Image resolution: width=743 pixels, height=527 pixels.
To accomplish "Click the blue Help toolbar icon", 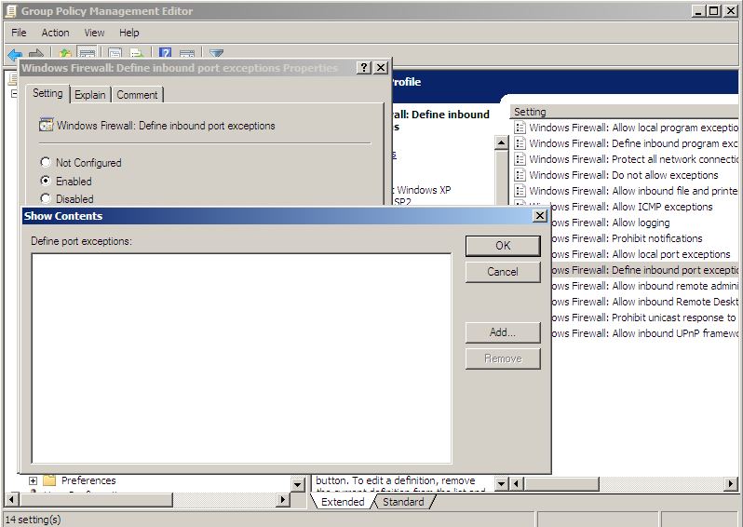I will pos(165,54).
